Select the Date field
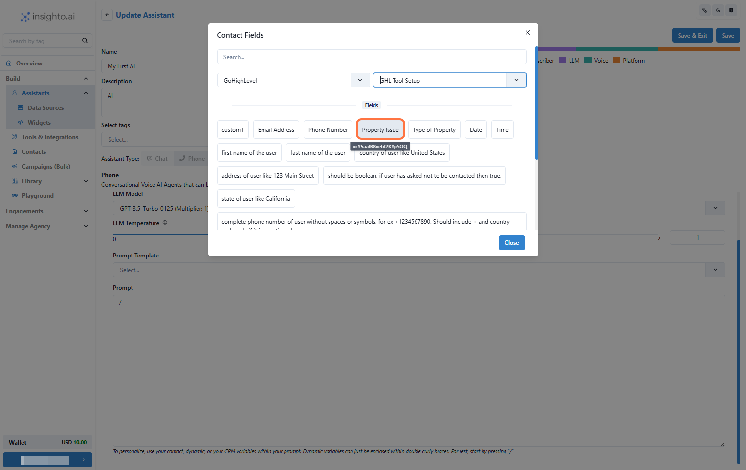The image size is (746, 470). [476, 129]
